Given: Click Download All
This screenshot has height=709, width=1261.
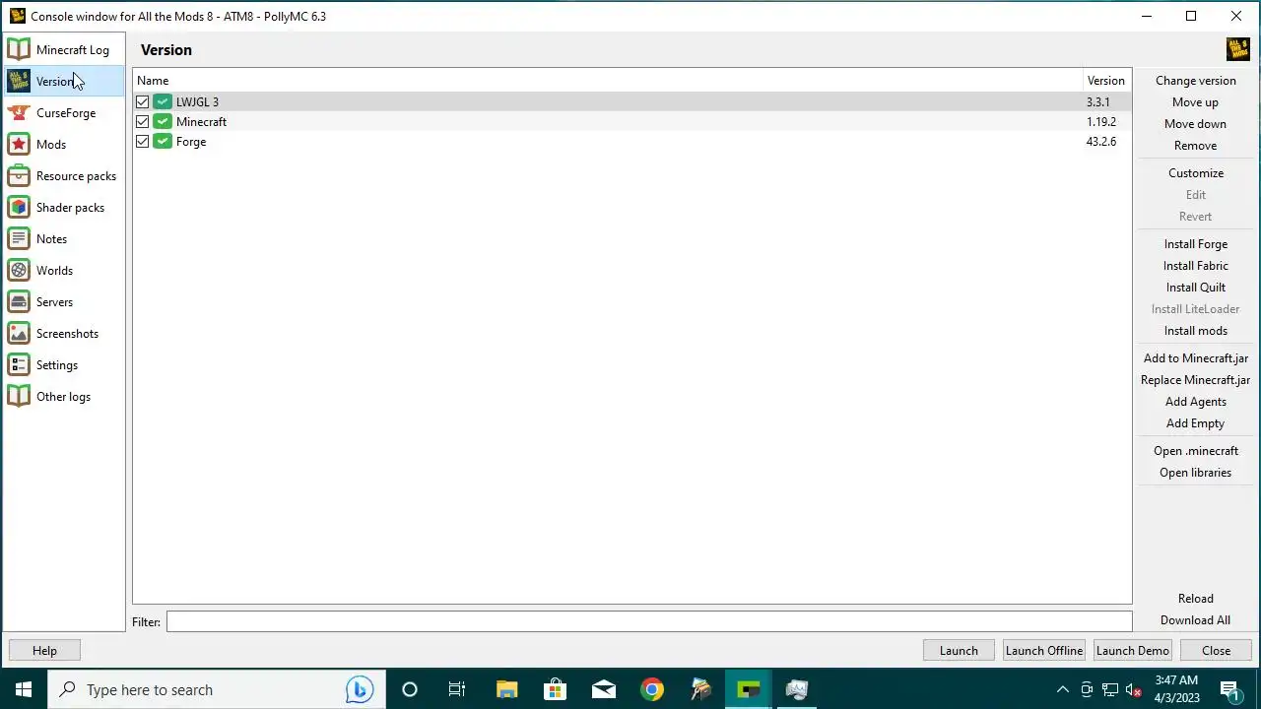Looking at the screenshot, I should click(x=1195, y=620).
